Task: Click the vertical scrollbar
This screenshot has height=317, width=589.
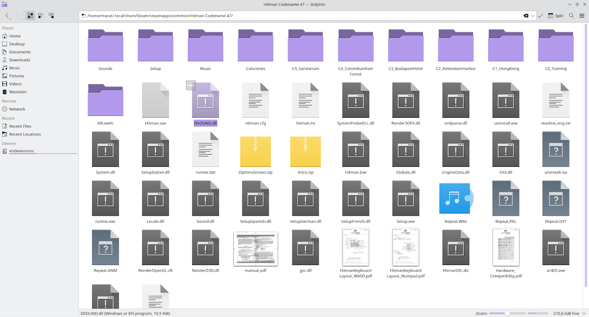Action: 586,155
